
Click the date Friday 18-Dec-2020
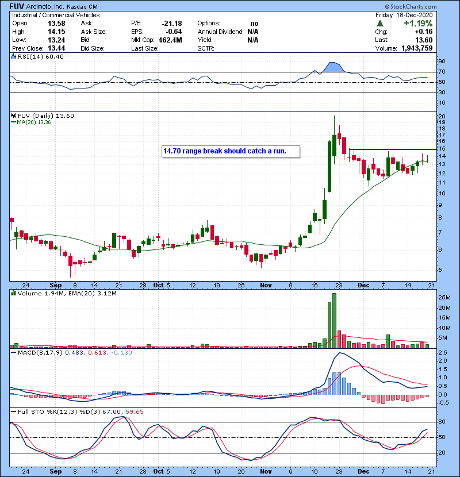point(404,15)
